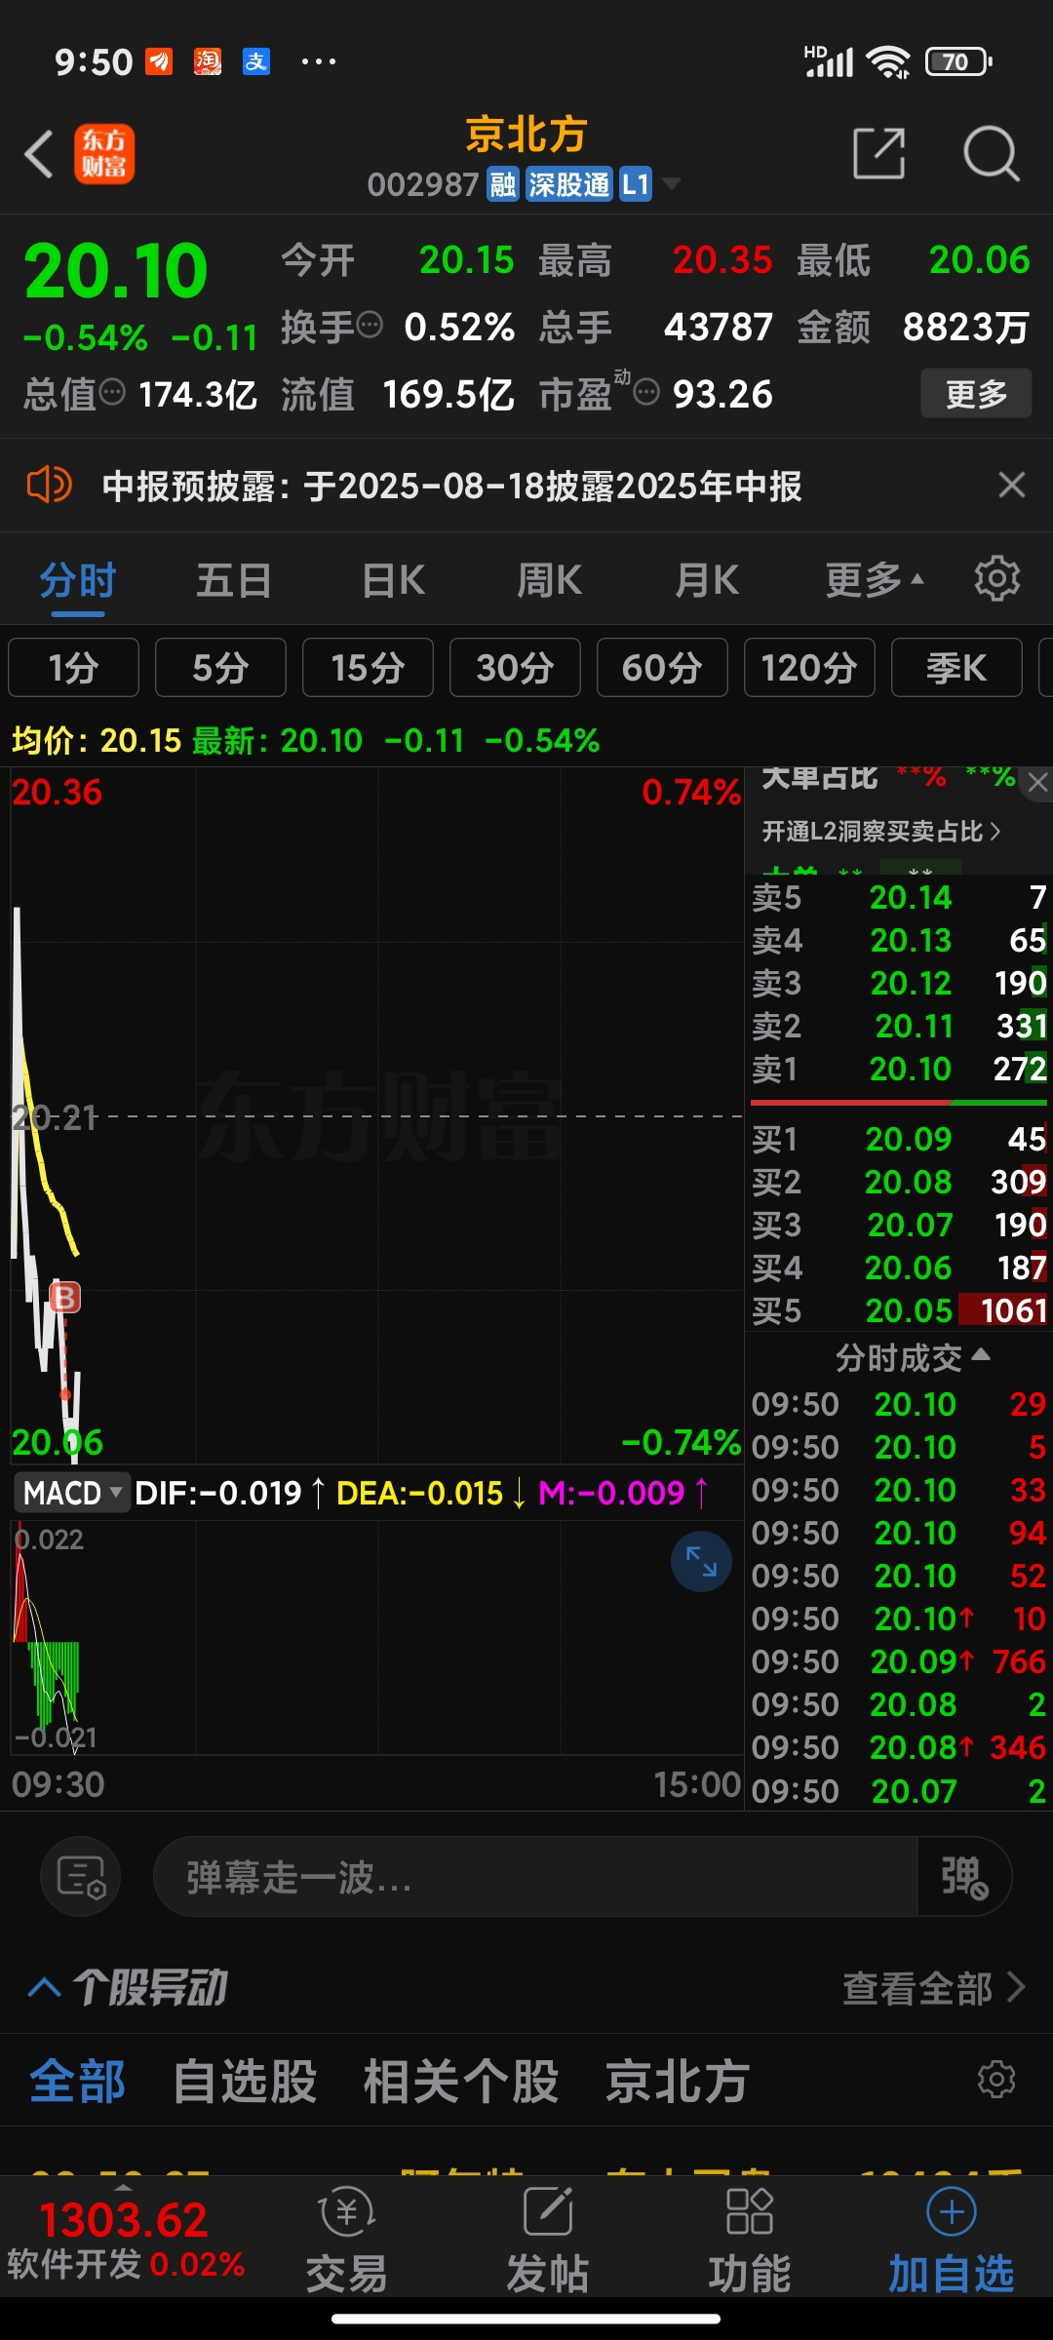Screen dimensions: 1053x2340
Task: Tap the 买1 20.09 order row
Action: (899, 1139)
